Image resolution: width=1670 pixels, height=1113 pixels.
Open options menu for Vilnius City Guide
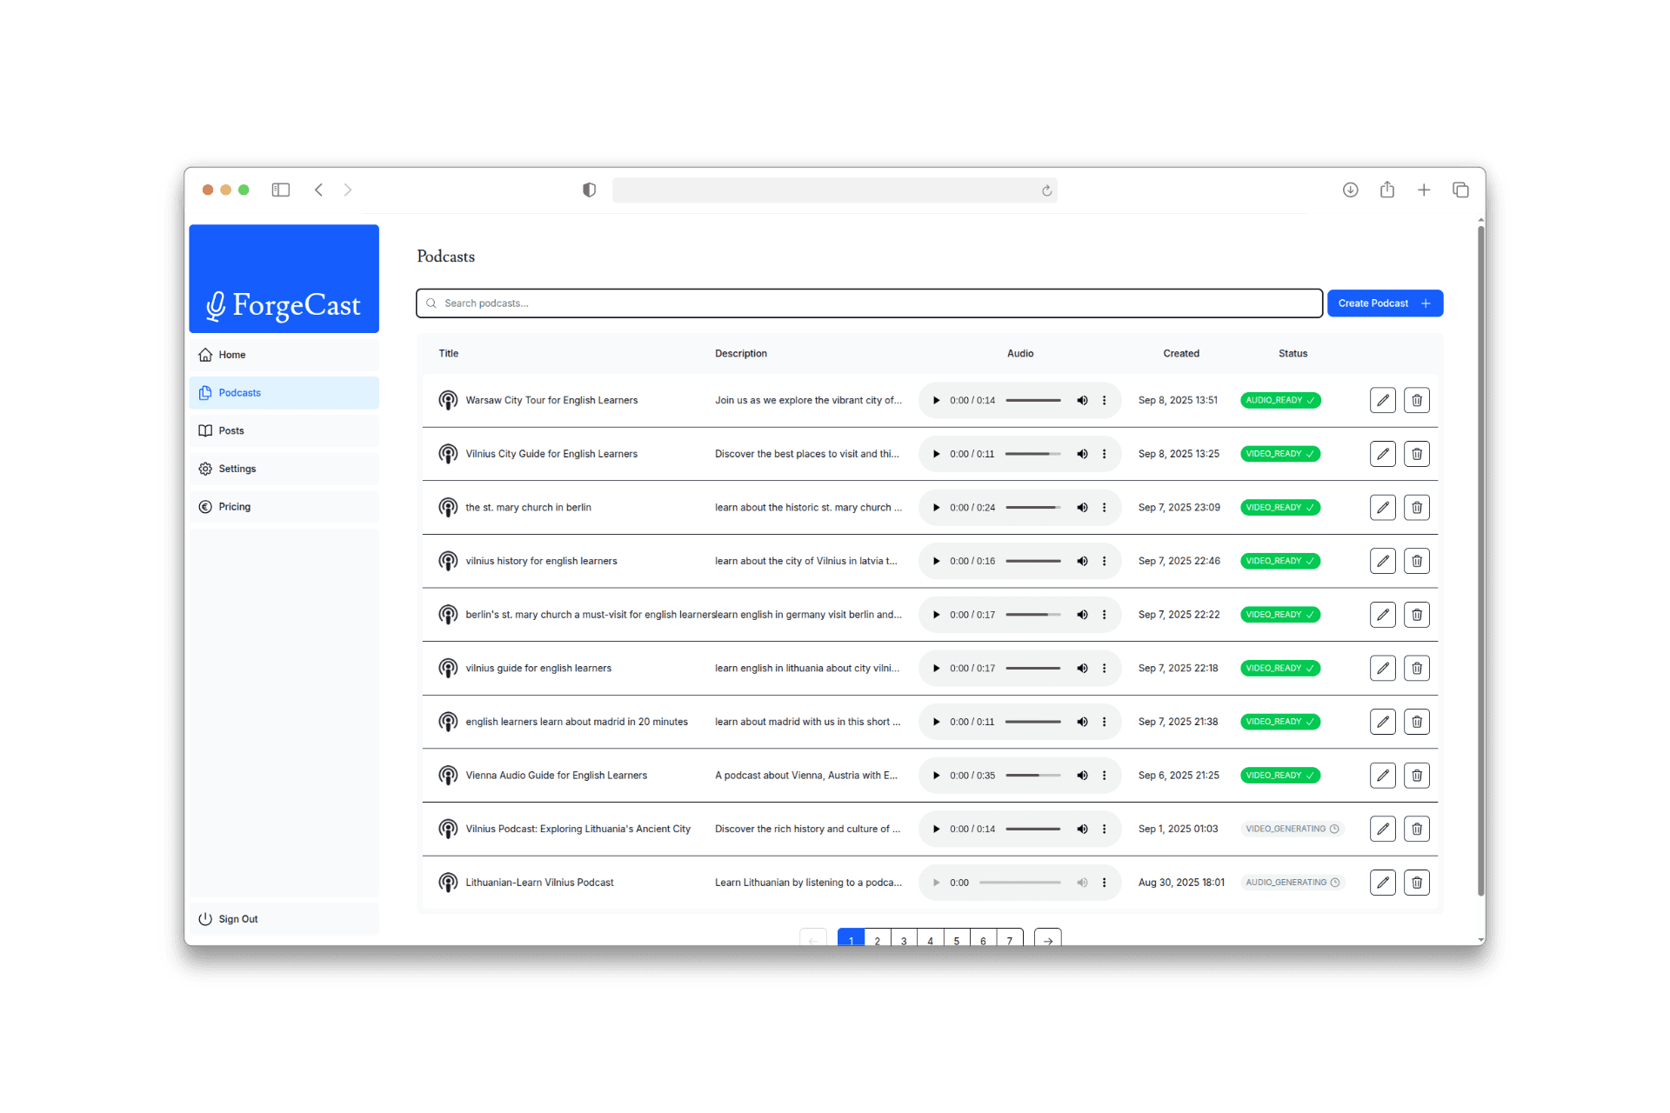pos(1105,453)
